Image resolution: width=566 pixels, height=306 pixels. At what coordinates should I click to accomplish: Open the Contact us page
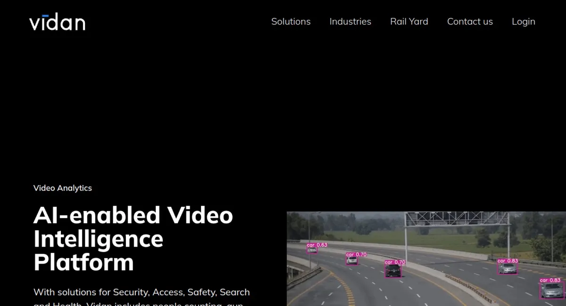coord(470,22)
